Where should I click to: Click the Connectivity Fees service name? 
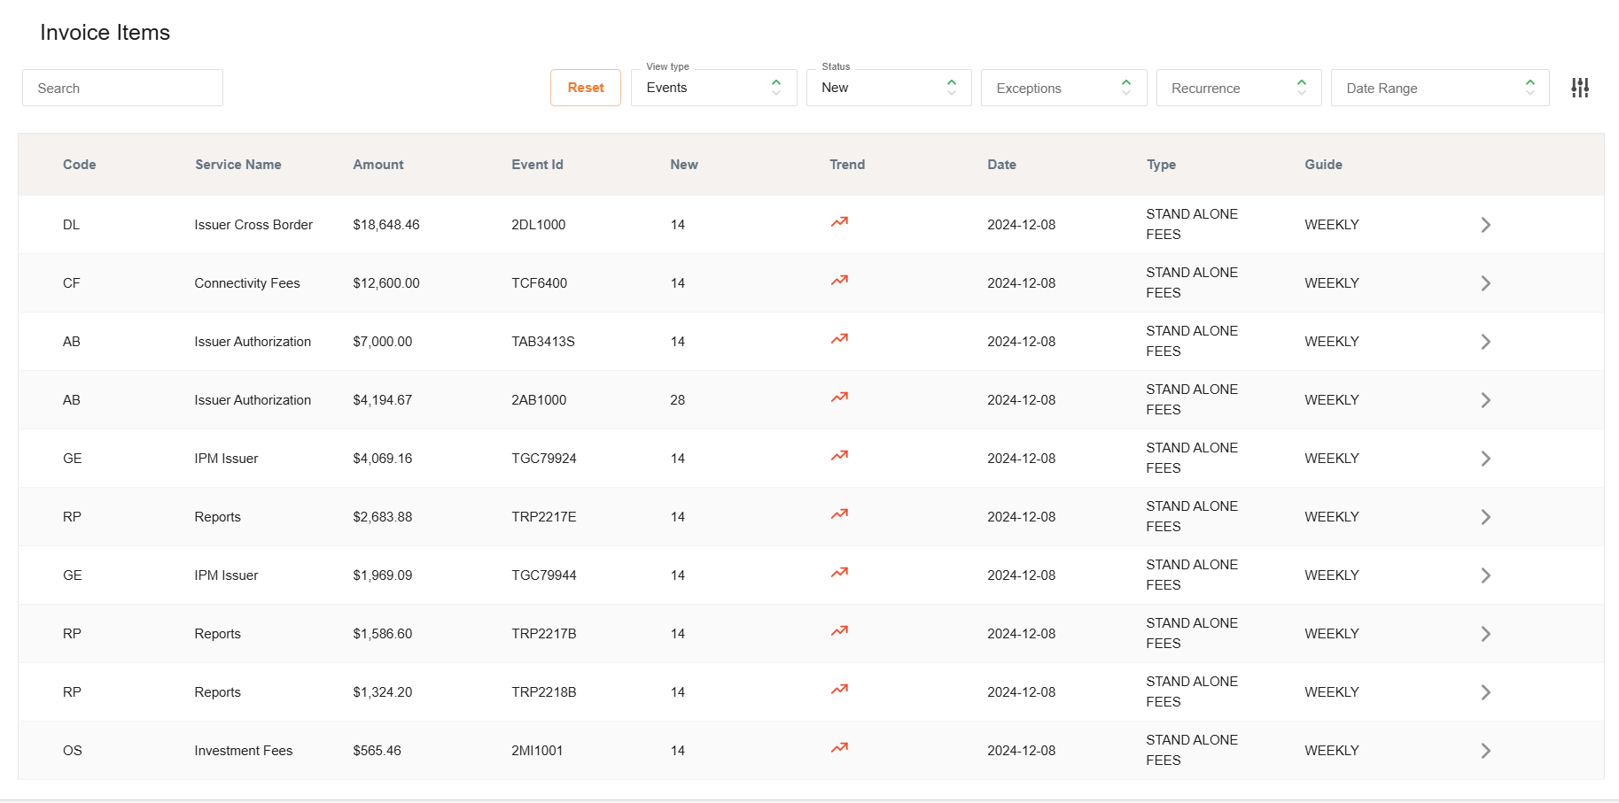pos(247,283)
